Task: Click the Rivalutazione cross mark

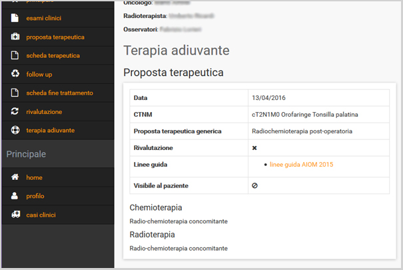Action: coord(254,148)
